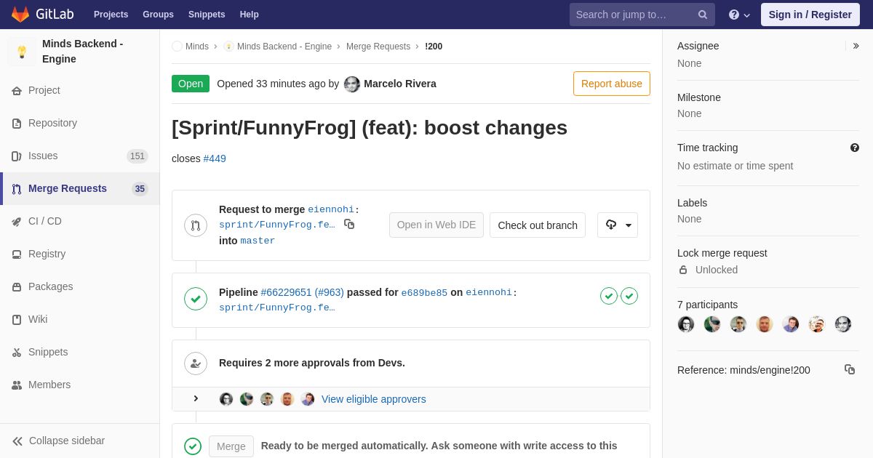Image resolution: width=873 pixels, height=458 pixels.
Task: Click the search magnifier icon
Action: (703, 15)
